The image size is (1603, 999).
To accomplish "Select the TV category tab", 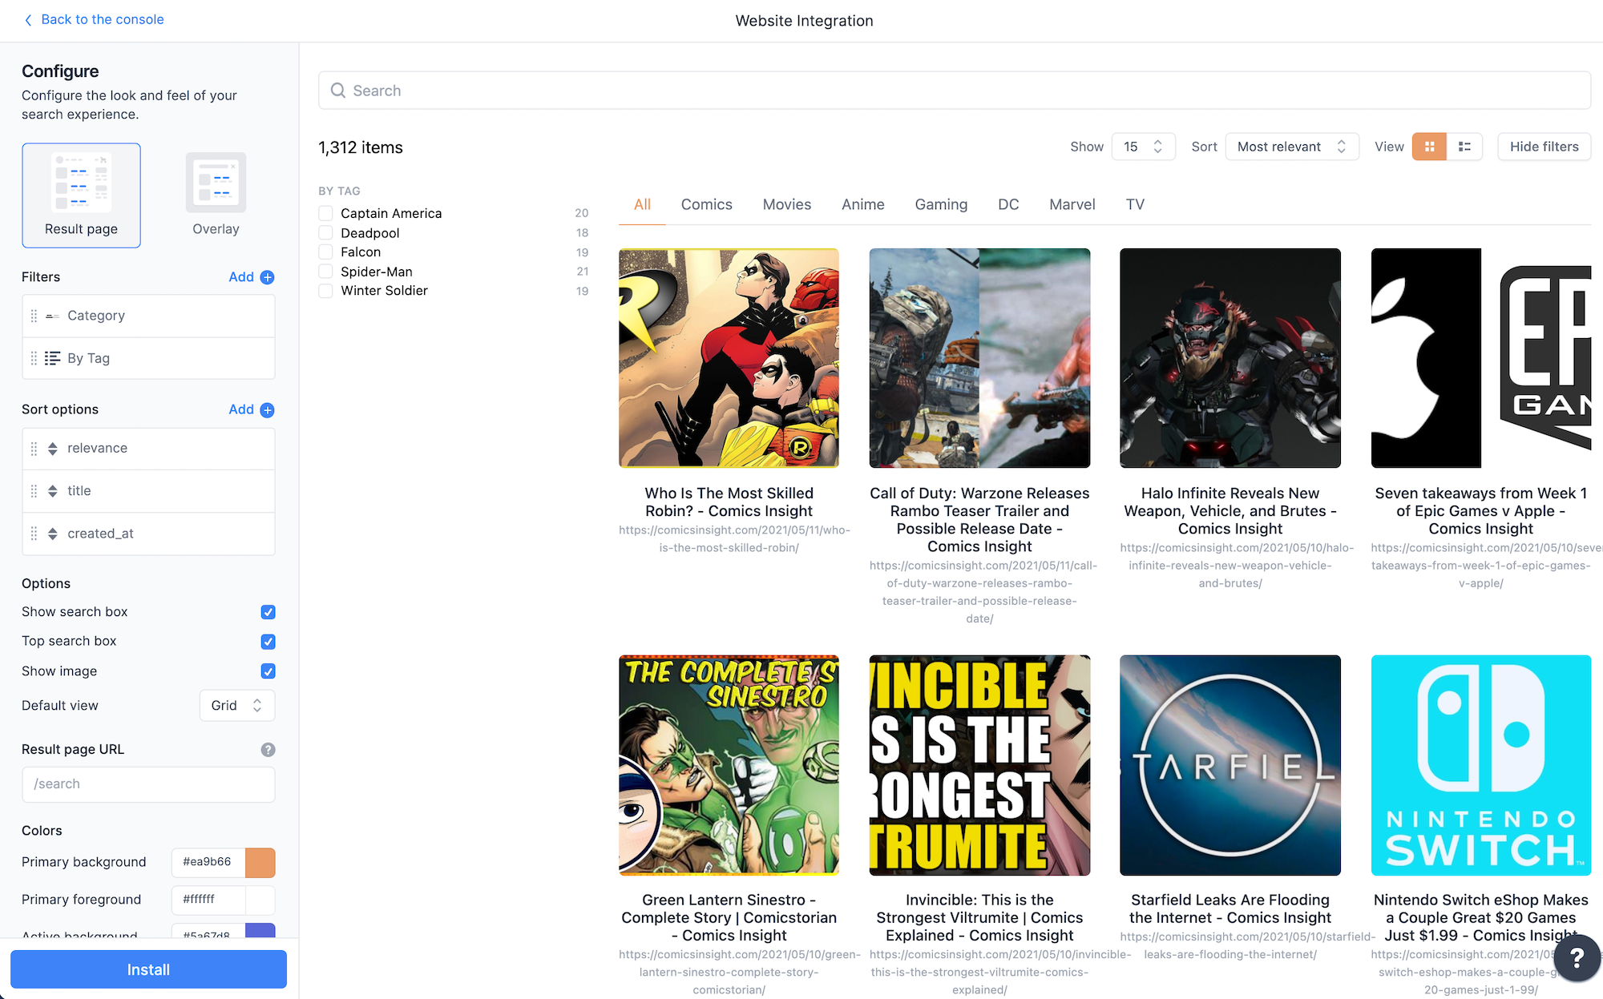I will pos(1135,204).
